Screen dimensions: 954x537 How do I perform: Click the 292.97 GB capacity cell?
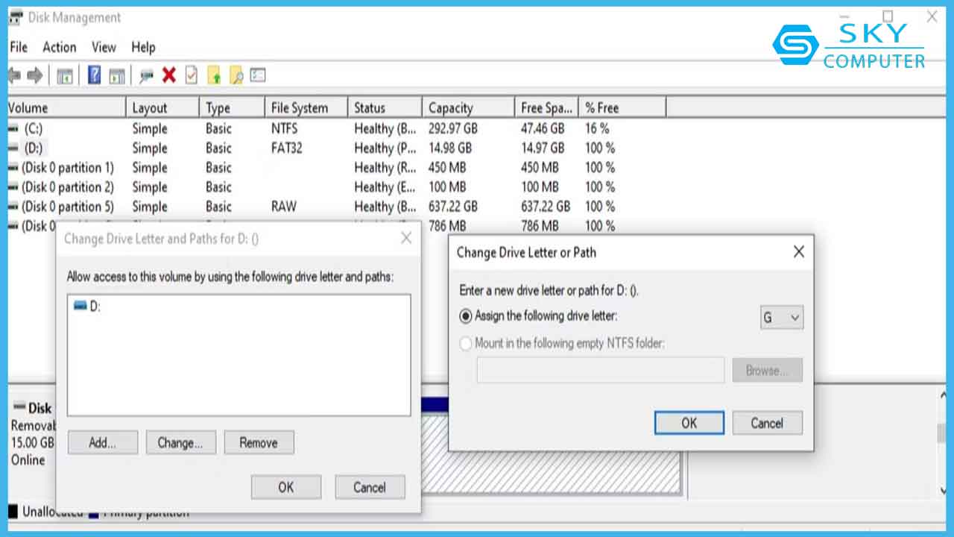click(x=453, y=129)
